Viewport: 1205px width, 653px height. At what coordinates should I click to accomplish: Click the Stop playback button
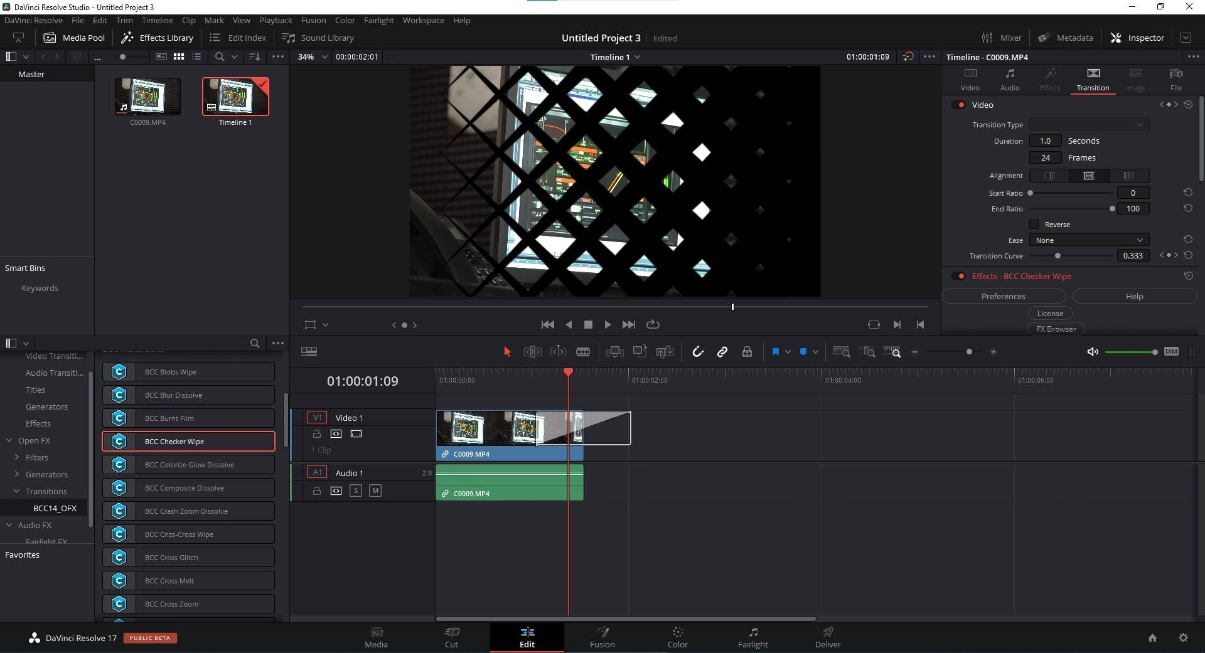[x=588, y=324]
